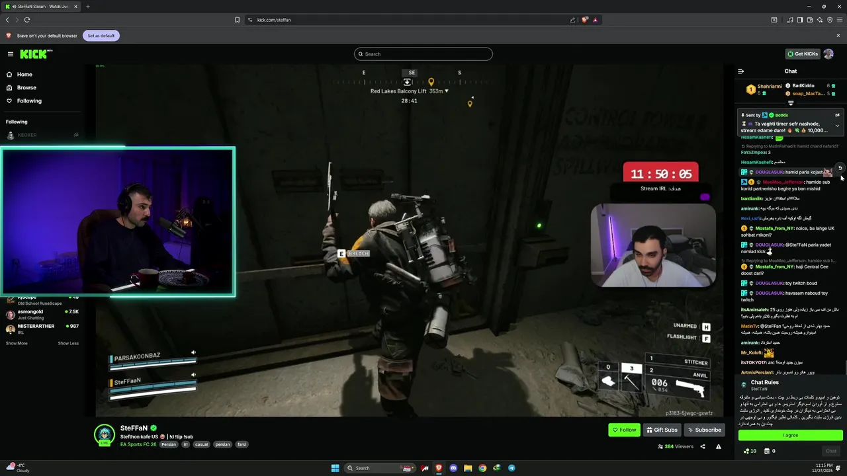The image size is (847, 476).
Task: Open Browse in Kick sidebar
Action: [x=26, y=87]
